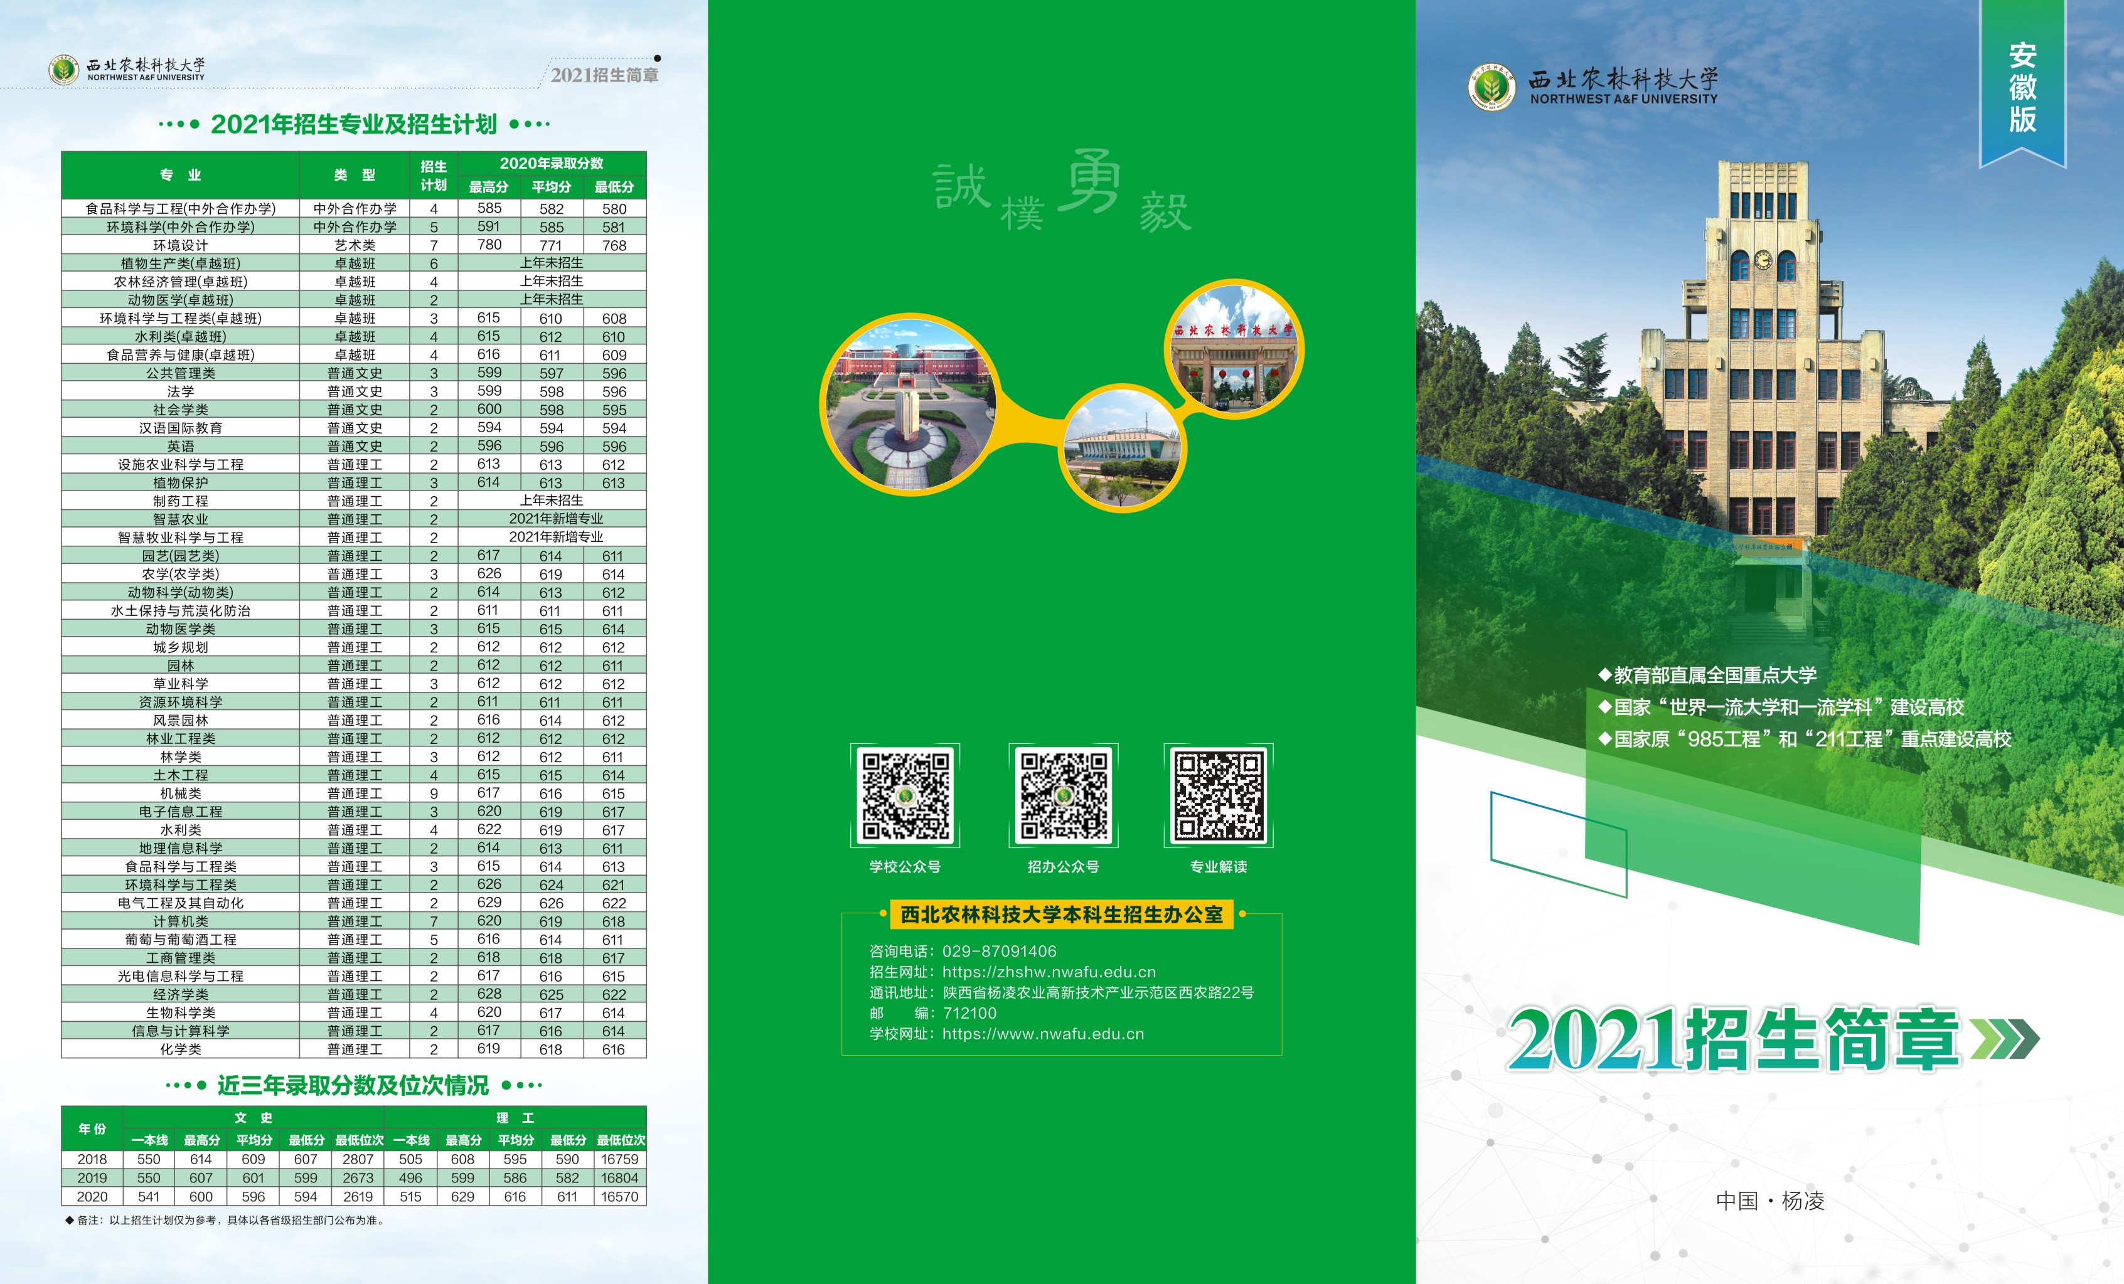Click the university emblem on cover page
Viewport: 2124px width, 1284px height.
tap(1492, 87)
